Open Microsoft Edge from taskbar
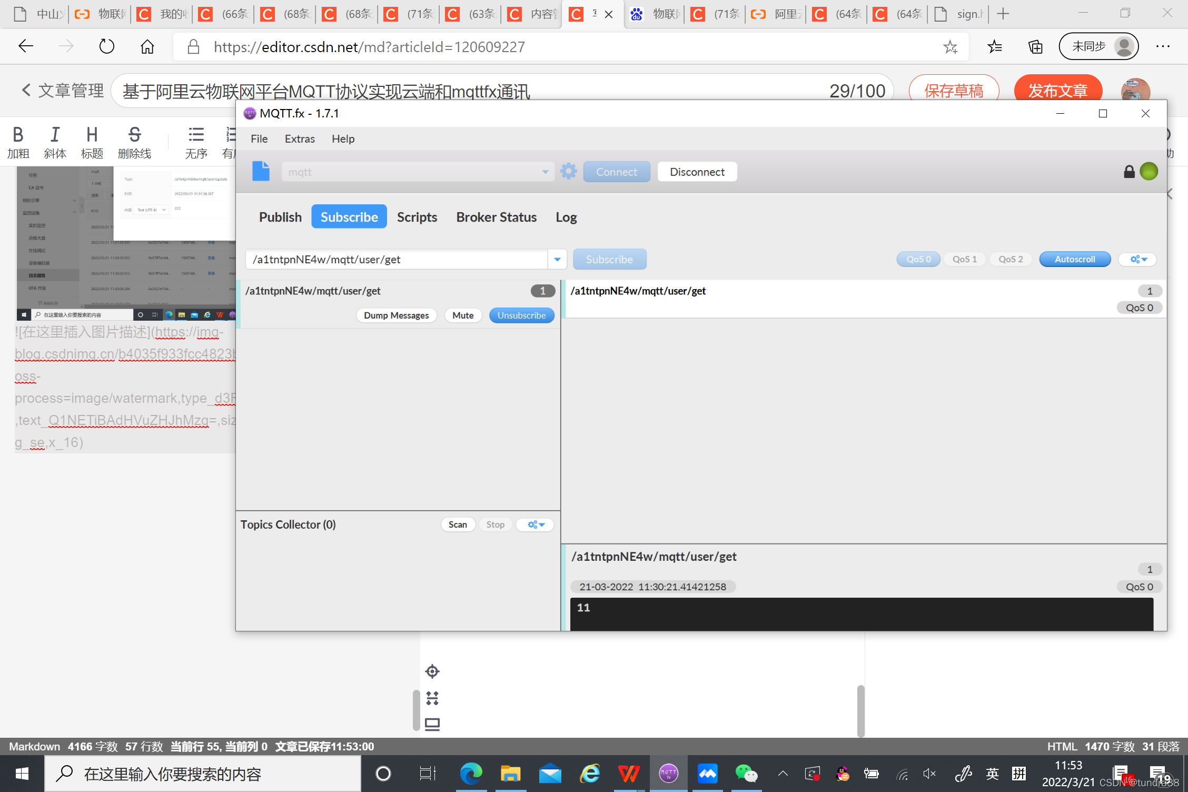Screen dimensions: 1188x792 coord(471,774)
